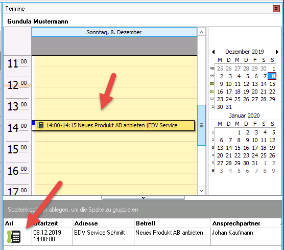
Task: Click the phone icon on the 14:00 appointment
Action: click(40, 125)
